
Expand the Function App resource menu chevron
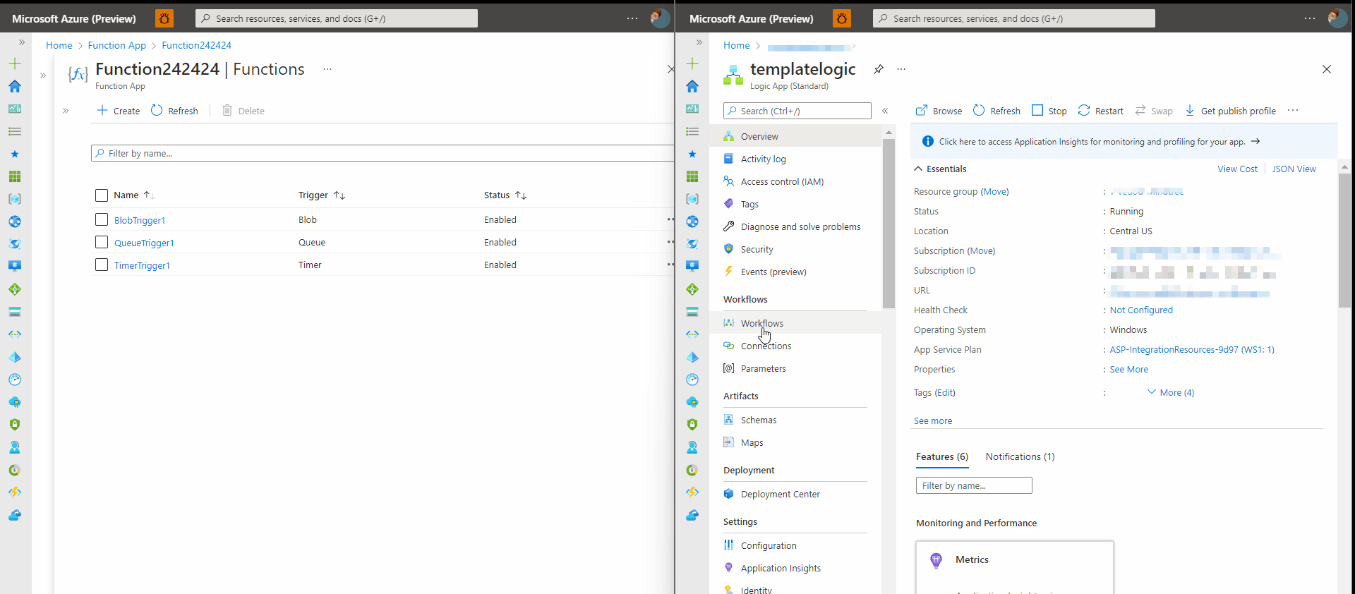coord(66,111)
